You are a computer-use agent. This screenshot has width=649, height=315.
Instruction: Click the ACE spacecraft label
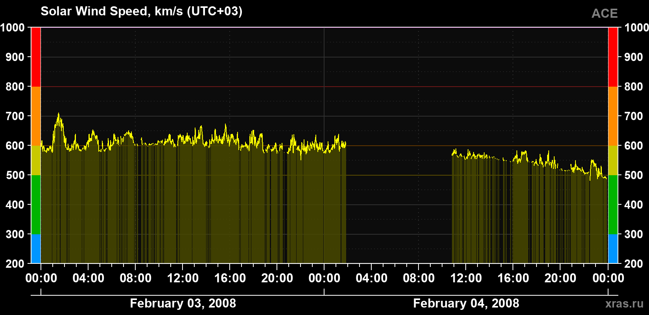[605, 13]
